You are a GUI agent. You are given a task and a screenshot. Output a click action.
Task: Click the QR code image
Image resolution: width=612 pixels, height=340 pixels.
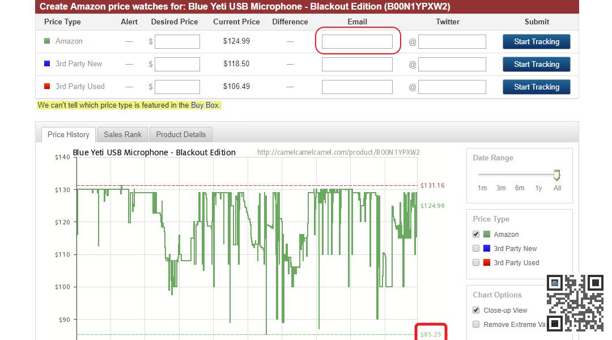tap(575, 303)
